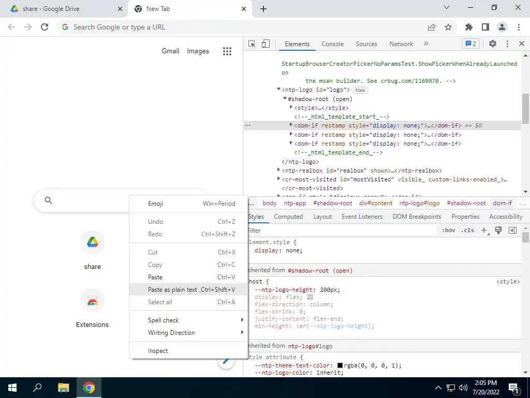Image resolution: width=530 pixels, height=398 pixels.
Task: Click the search magnifier in the search box
Action: point(48,201)
